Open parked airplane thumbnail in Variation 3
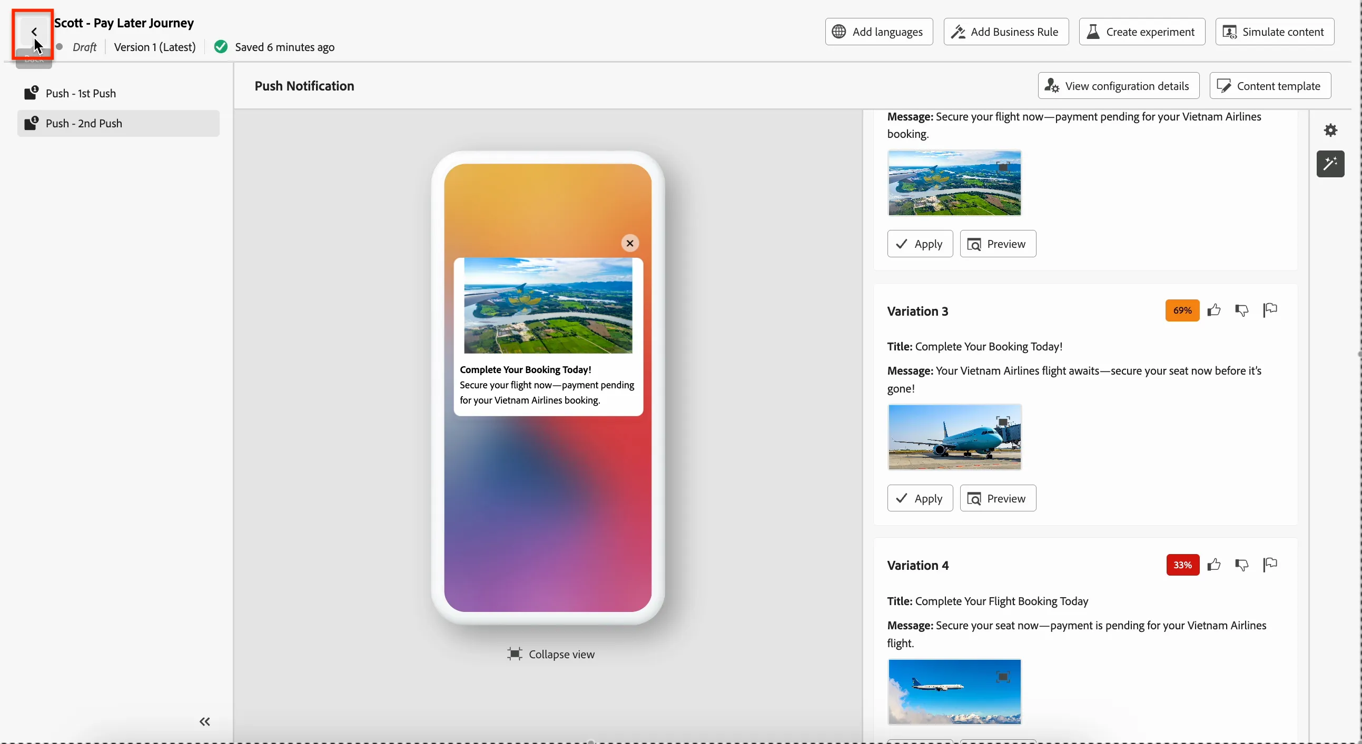The width and height of the screenshot is (1362, 744). [x=954, y=437]
